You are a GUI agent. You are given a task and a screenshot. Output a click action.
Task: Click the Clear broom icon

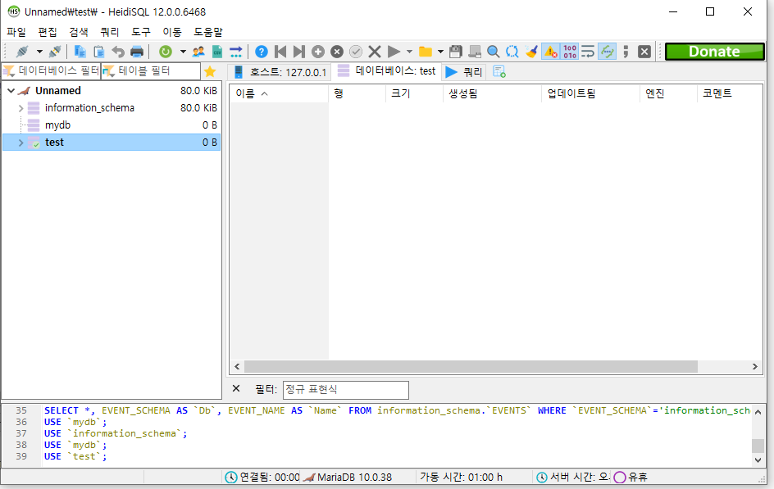[x=531, y=52]
